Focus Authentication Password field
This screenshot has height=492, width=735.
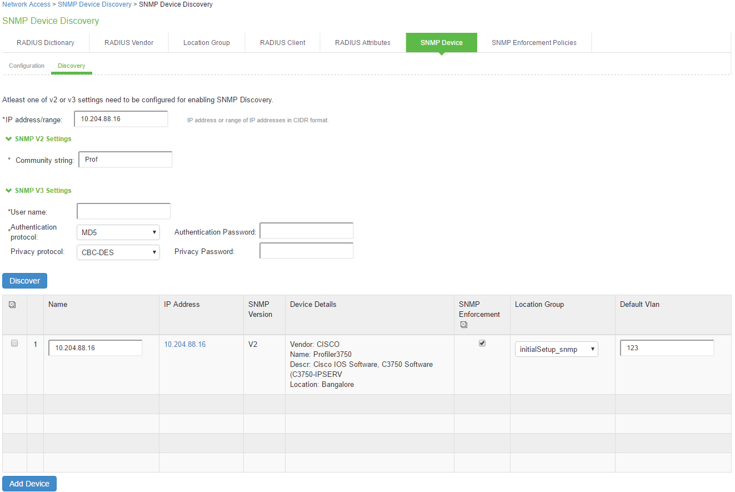tap(307, 231)
